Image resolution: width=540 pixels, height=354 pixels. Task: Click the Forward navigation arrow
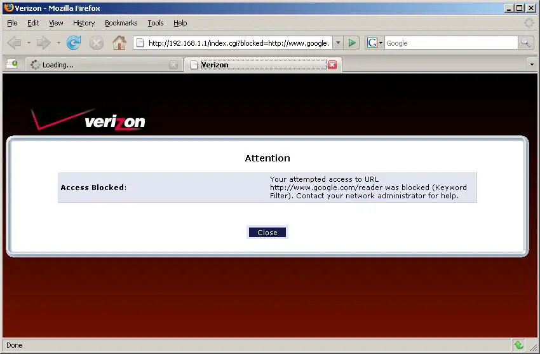click(x=44, y=43)
